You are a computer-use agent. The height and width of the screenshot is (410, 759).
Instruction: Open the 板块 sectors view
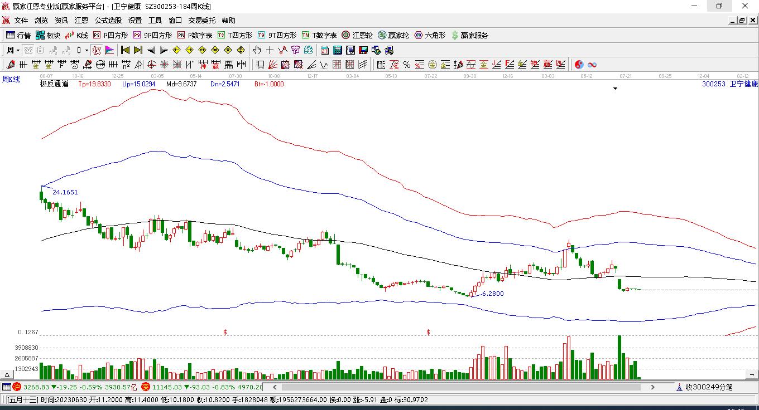coord(48,35)
